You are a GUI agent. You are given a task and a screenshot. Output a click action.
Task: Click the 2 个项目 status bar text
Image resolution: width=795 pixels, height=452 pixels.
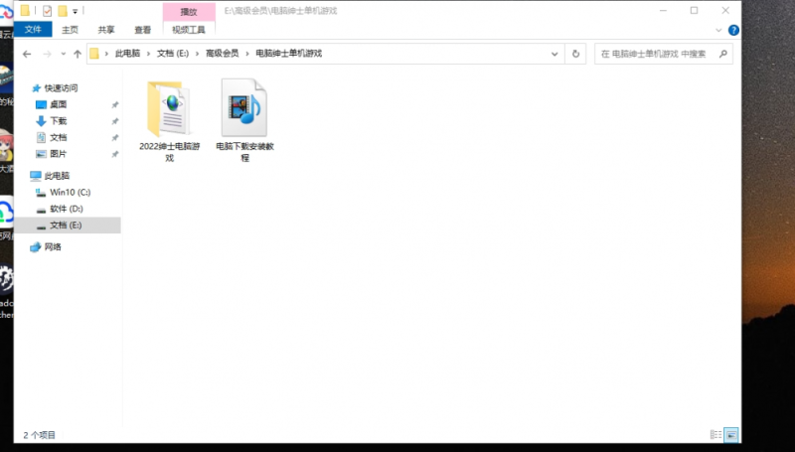coord(39,435)
